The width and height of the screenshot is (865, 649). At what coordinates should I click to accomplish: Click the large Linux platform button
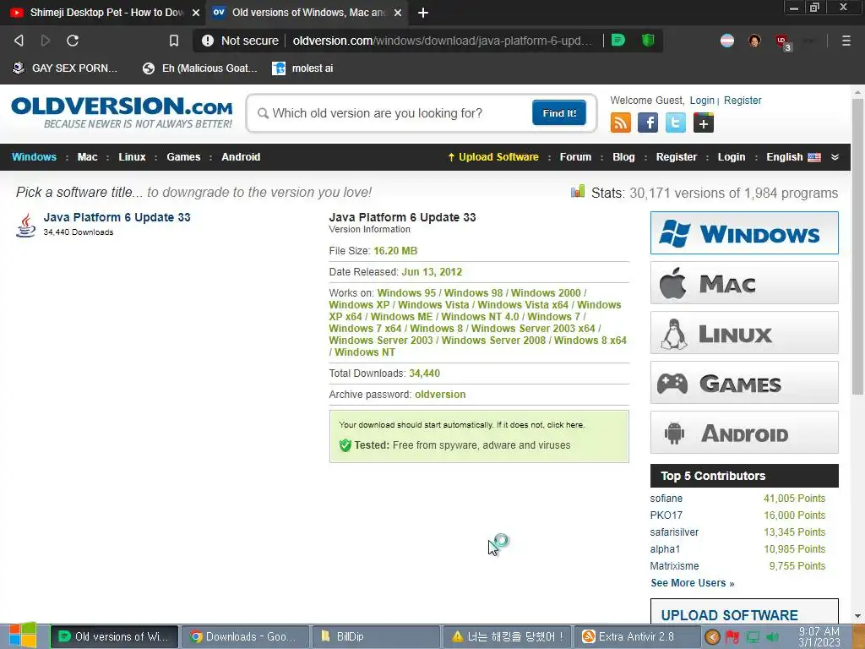tap(744, 333)
